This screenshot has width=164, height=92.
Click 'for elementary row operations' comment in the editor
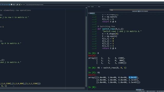(15, 10)
